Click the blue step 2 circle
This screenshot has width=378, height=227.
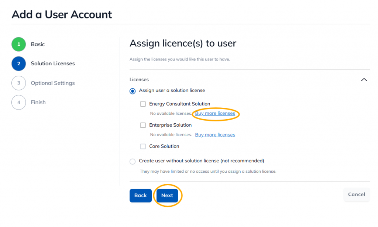19,63
